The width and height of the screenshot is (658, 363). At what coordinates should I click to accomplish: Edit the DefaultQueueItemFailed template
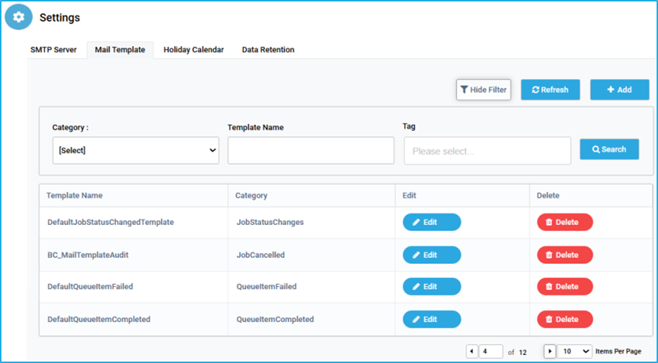click(432, 287)
